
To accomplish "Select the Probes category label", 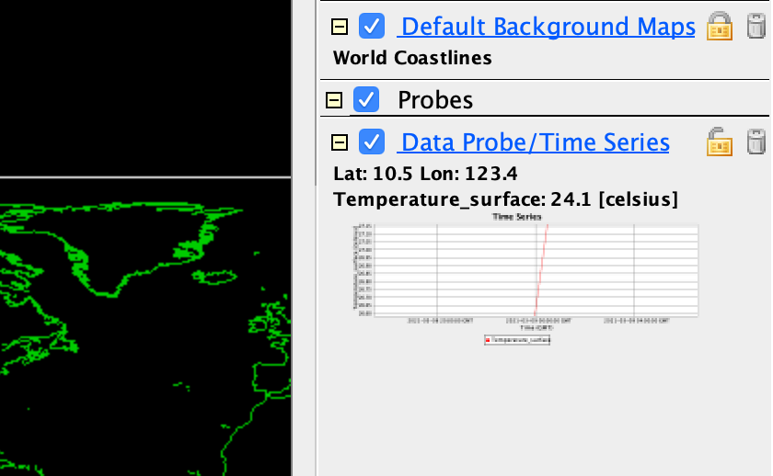I will (x=435, y=99).
